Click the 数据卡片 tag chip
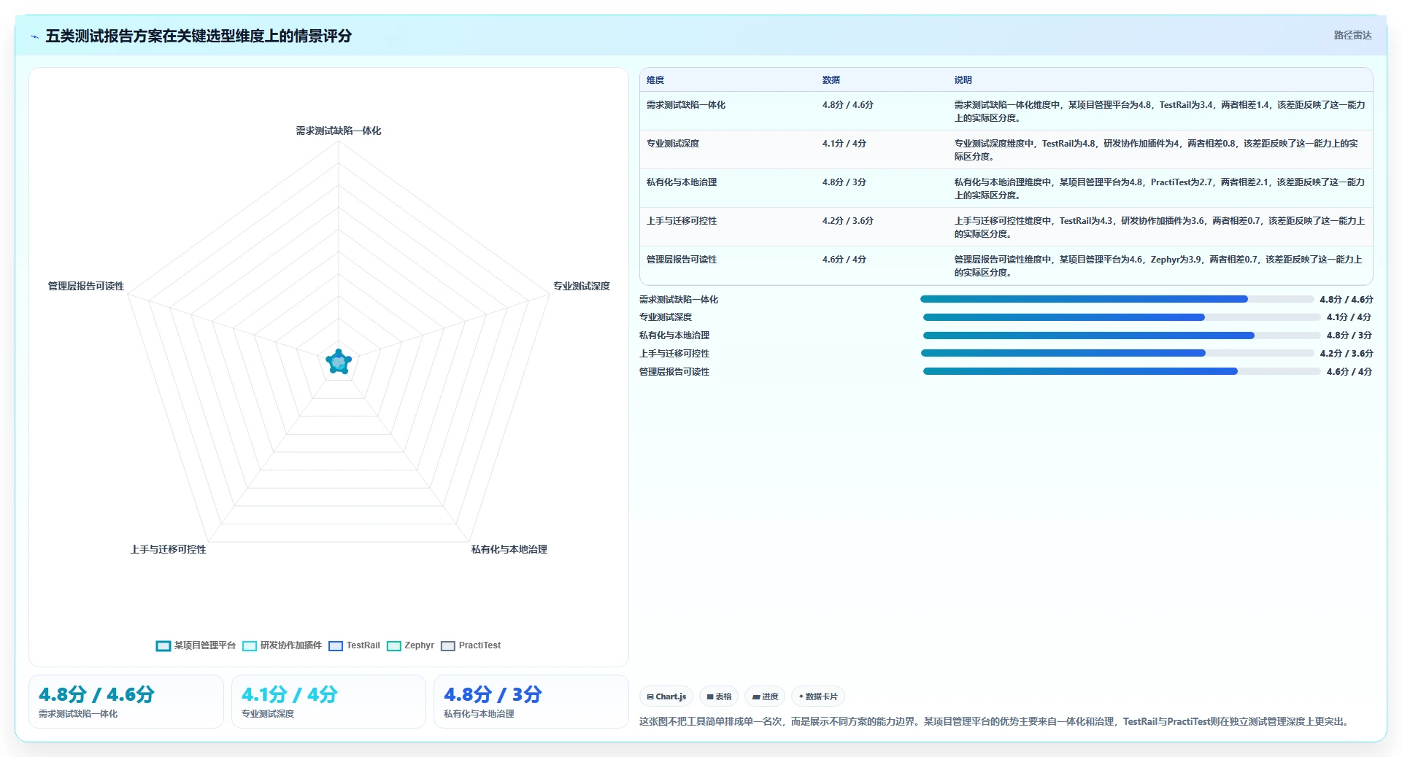Viewport: 1402px width, 757px height. 818,696
